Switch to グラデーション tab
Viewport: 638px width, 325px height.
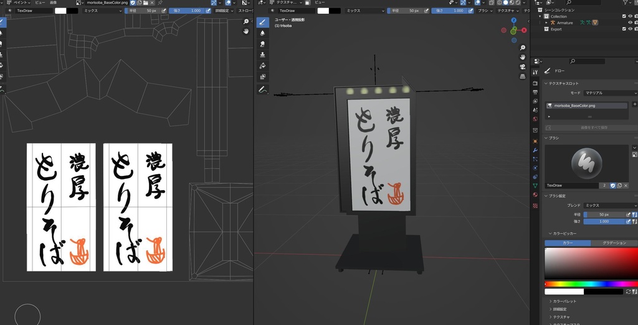point(614,242)
